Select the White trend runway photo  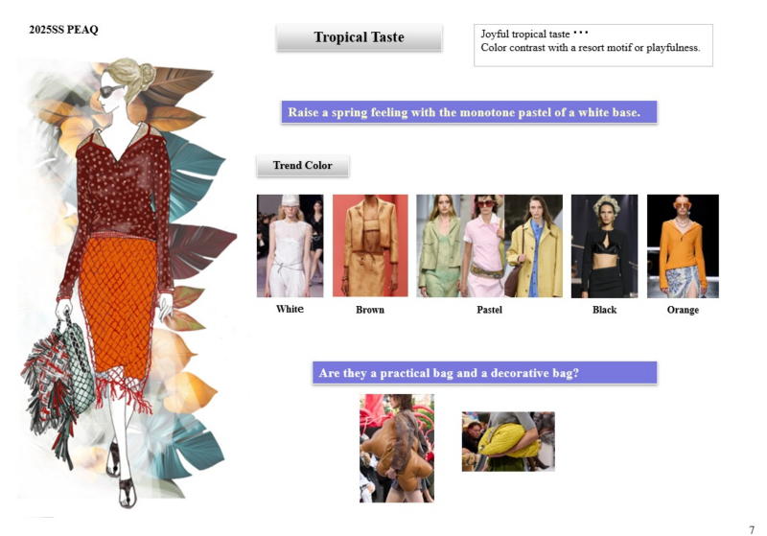[x=291, y=246]
